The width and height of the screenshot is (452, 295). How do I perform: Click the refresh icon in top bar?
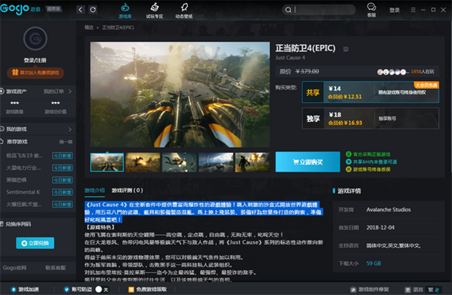pos(93,10)
